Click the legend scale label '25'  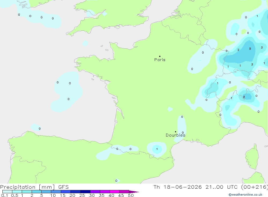[82, 195]
